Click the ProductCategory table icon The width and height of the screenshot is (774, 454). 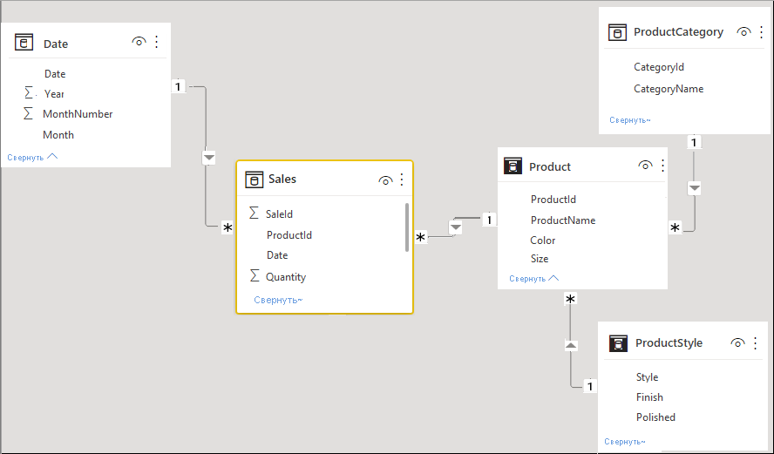tap(617, 32)
